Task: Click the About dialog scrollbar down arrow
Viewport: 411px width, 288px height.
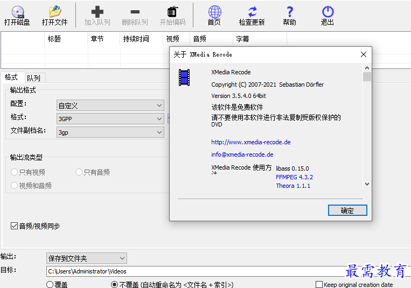Action: coord(367,184)
